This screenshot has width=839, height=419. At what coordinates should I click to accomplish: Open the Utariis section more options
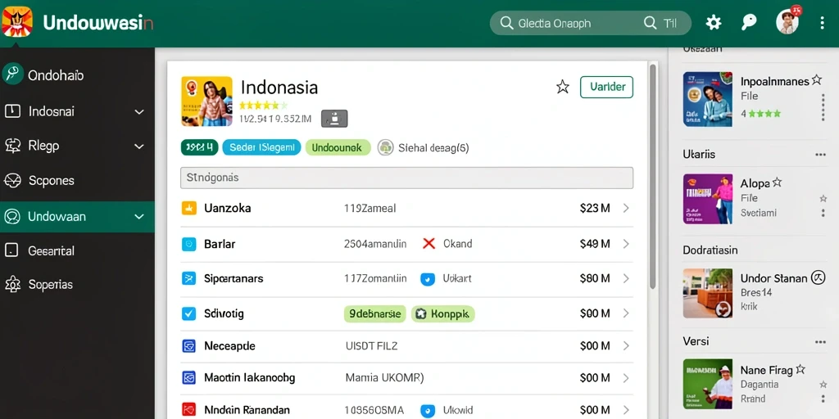coord(820,155)
